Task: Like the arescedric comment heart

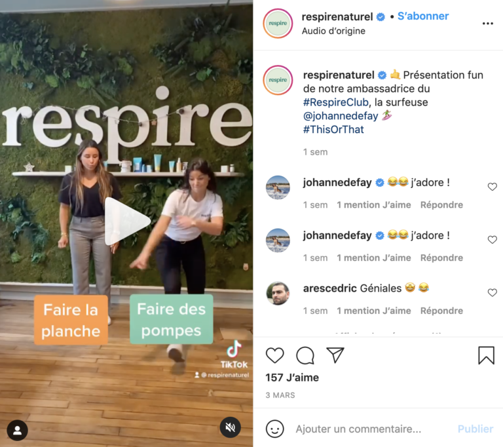Action: (492, 292)
